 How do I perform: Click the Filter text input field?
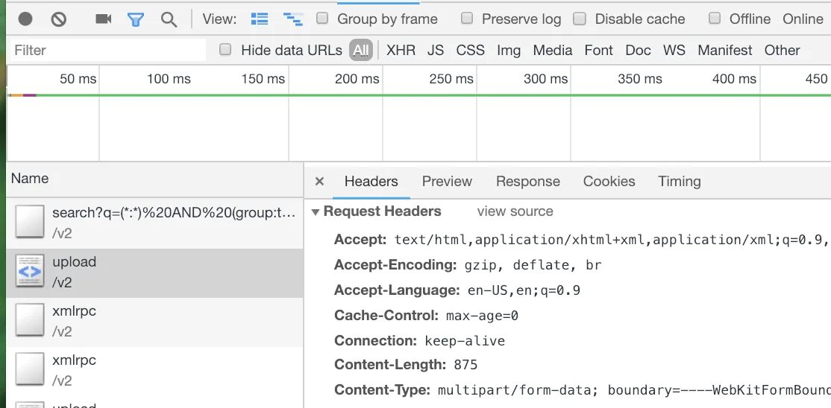pyautogui.click(x=108, y=51)
